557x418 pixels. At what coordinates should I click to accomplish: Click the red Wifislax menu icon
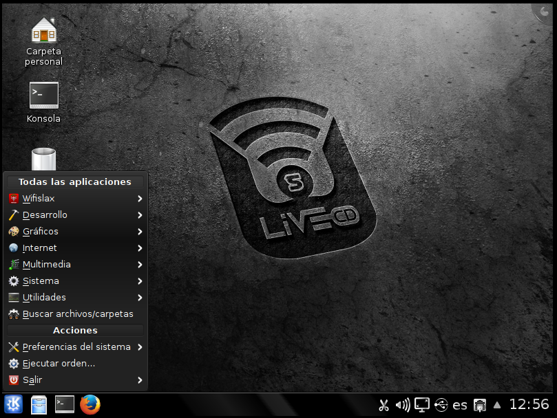tap(14, 199)
